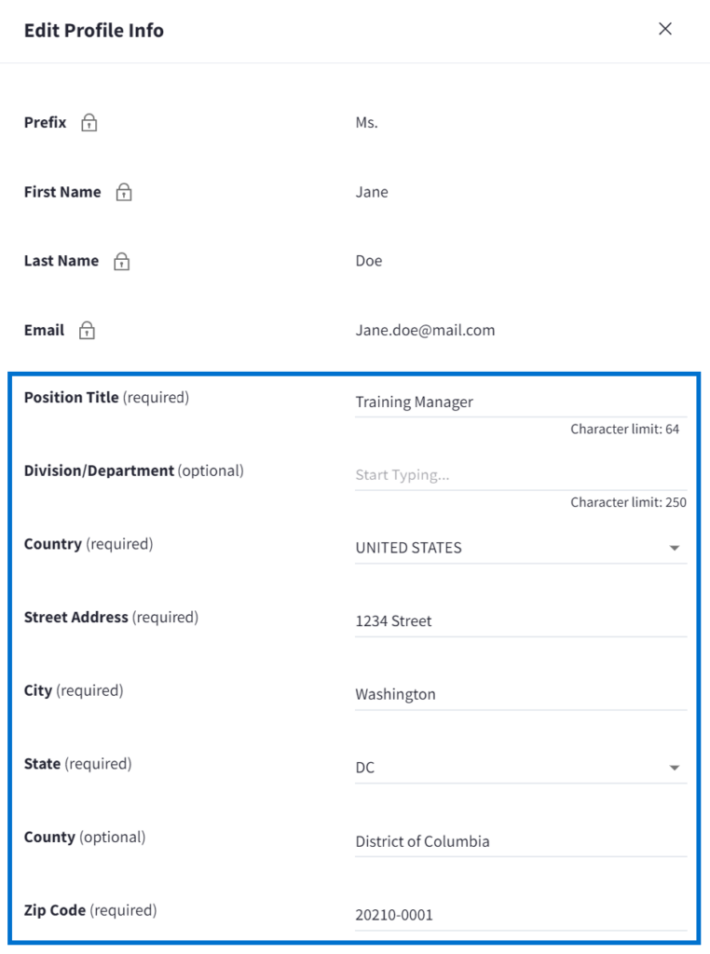This screenshot has height=954, width=710.
Task: Click the lock icon beside Email
Action: [89, 329]
